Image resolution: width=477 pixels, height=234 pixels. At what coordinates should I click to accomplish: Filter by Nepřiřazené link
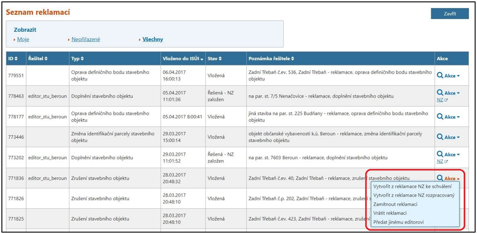(85, 39)
